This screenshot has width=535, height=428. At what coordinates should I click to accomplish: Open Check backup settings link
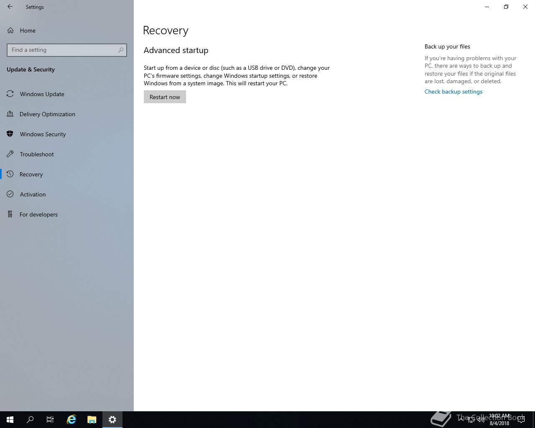click(x=453, y=92)
